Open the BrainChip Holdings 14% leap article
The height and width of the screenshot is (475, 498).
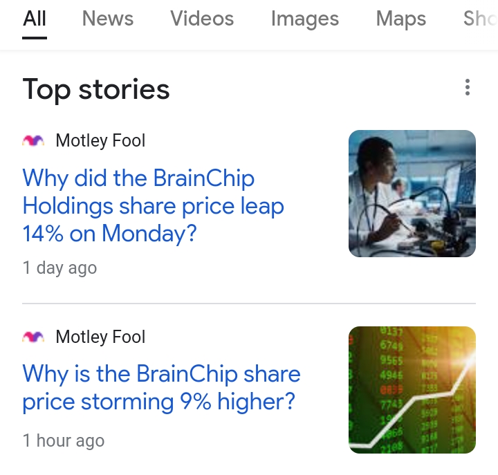(153, 206)
